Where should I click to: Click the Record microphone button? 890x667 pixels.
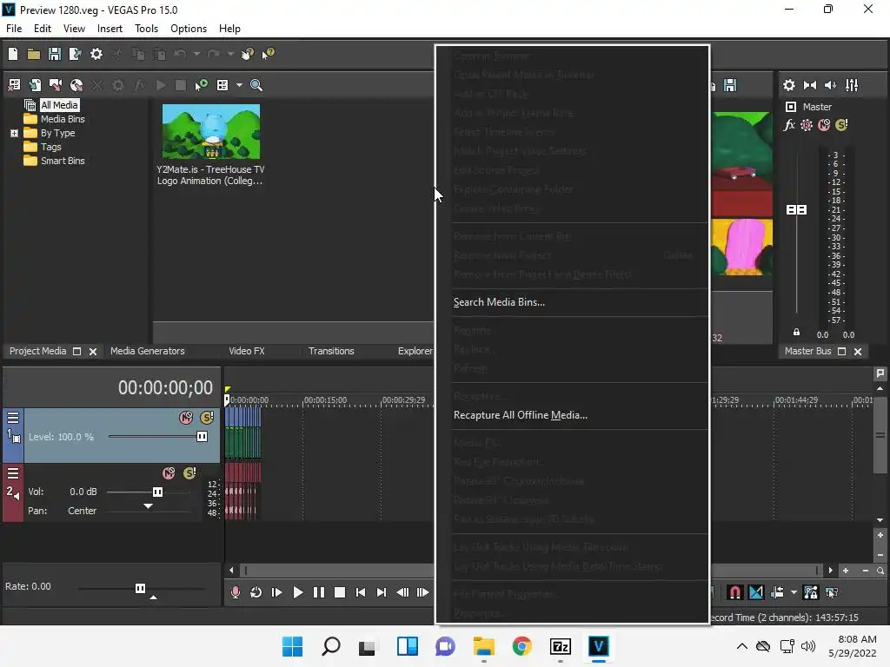coord(235,592)
